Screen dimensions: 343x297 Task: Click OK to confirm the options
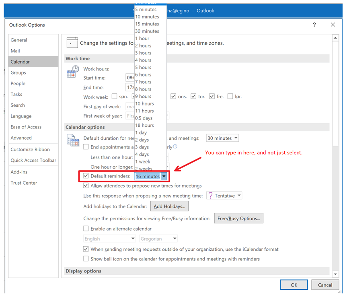294,285
